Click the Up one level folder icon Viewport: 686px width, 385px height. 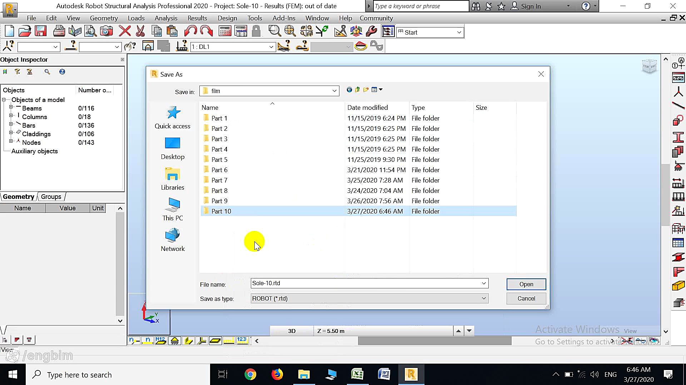357,90
